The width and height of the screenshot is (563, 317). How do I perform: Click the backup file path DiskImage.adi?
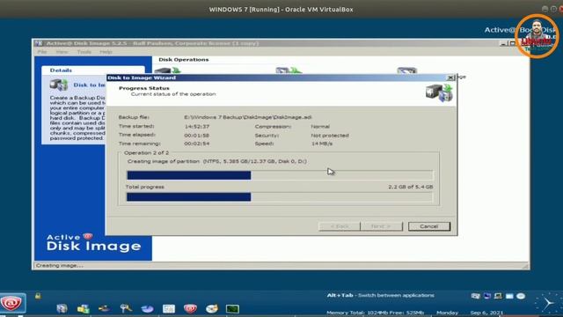point(248,117)
